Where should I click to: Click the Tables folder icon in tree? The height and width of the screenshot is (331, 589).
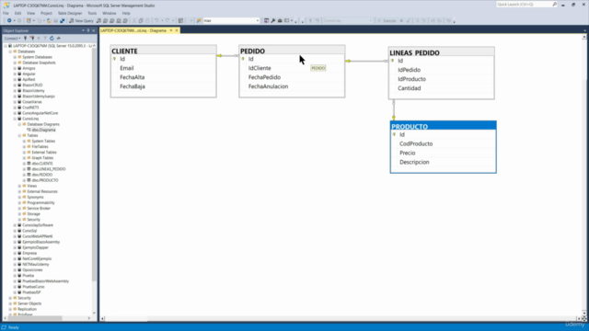[x=25, y=135]
